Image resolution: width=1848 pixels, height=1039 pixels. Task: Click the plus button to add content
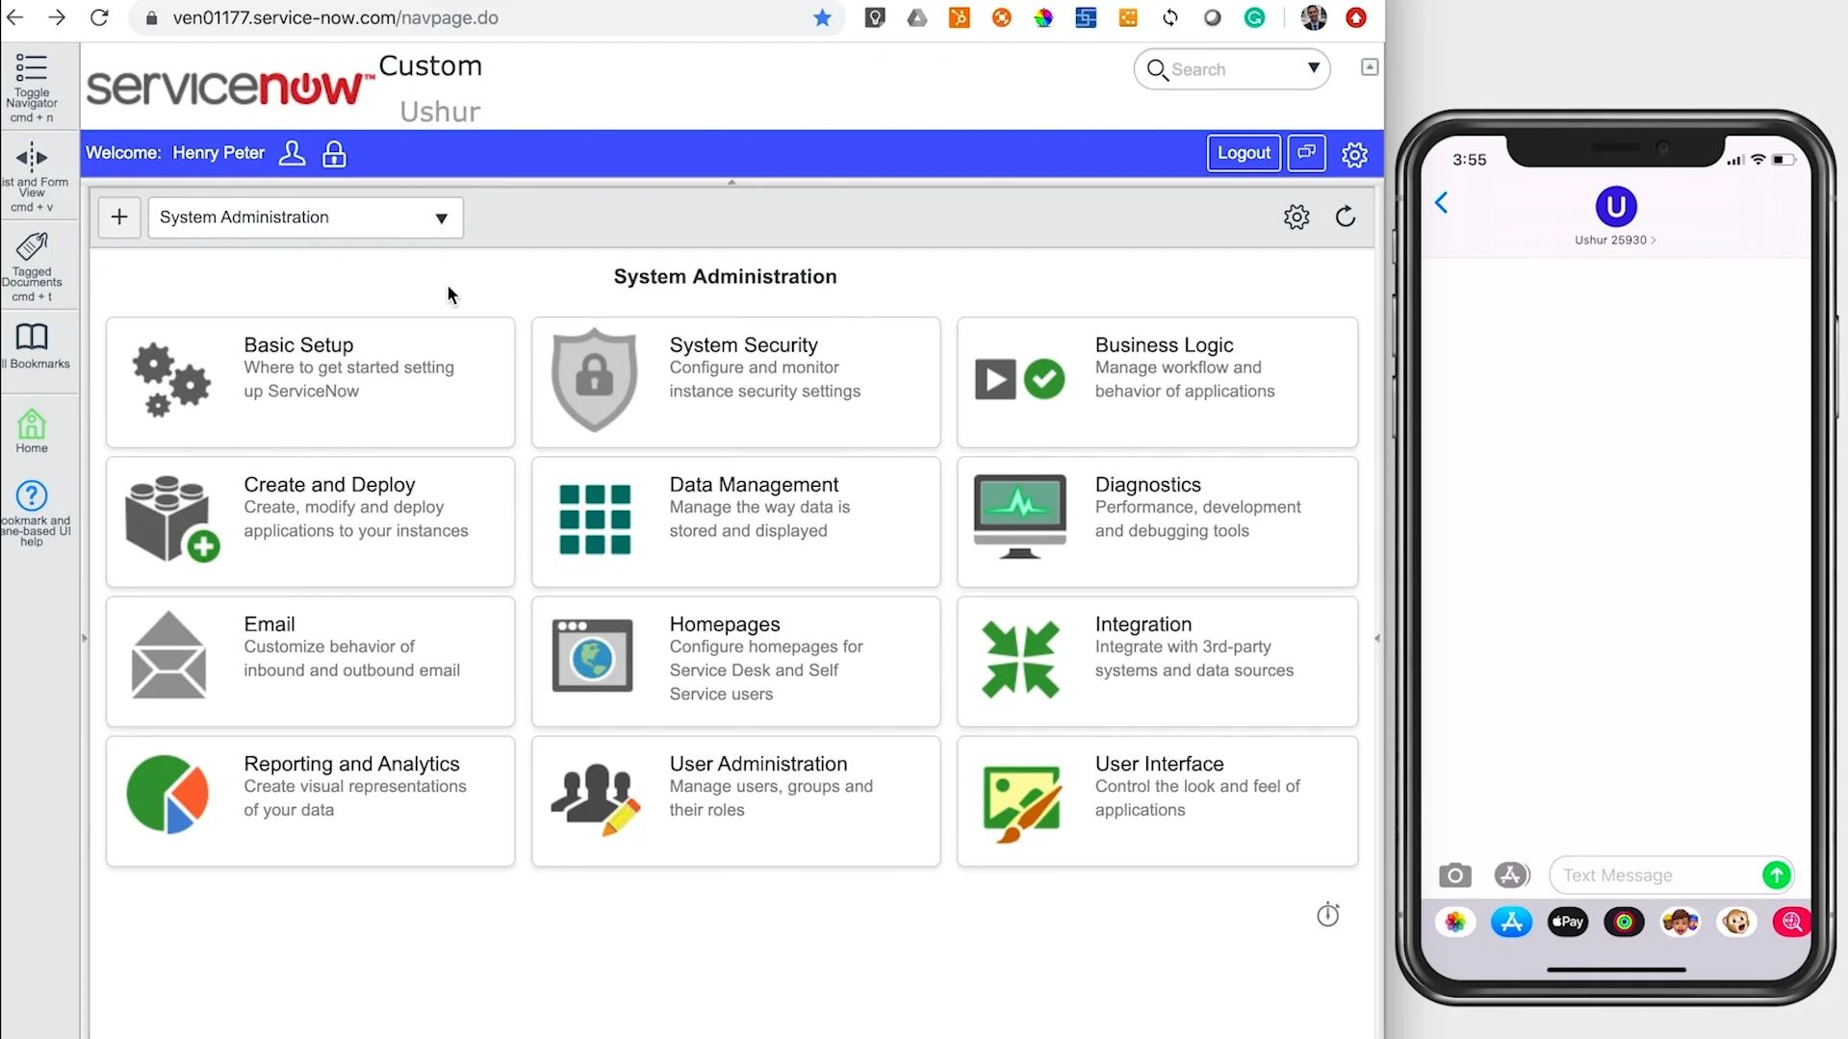[x=119, y=217]
